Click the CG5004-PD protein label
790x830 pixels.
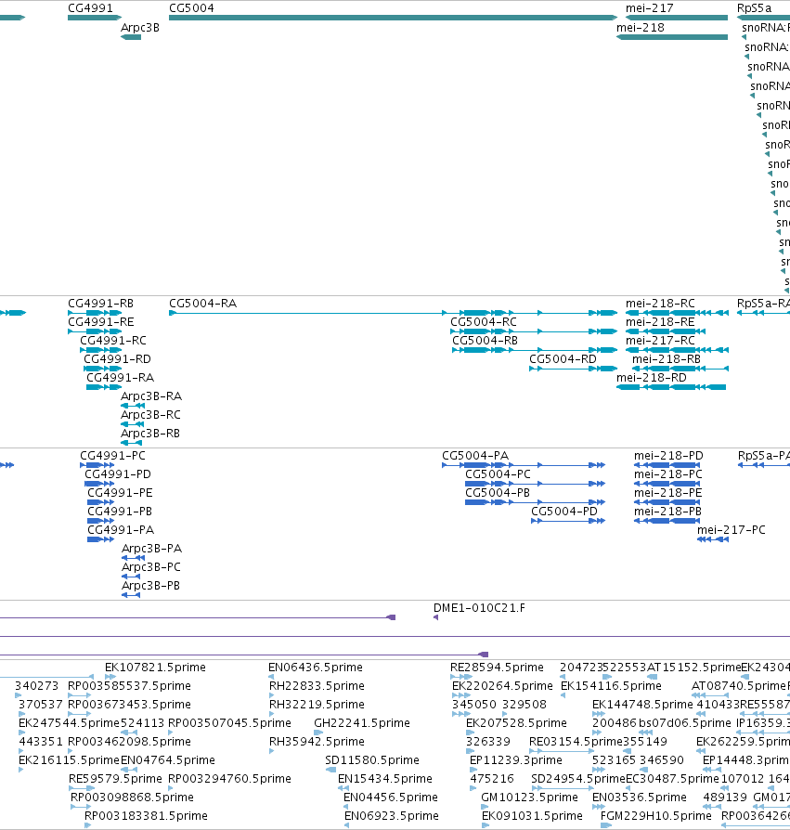[564, 511]
